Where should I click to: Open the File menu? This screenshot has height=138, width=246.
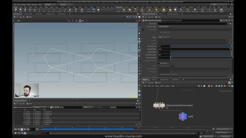click(x=15, y=5)
